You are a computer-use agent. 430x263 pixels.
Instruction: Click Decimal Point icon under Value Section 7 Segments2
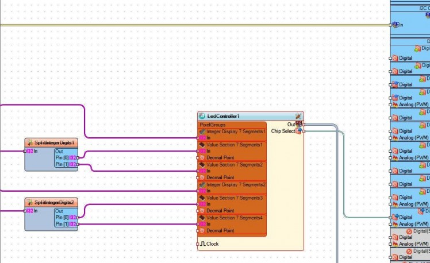(x=202, y=177)
